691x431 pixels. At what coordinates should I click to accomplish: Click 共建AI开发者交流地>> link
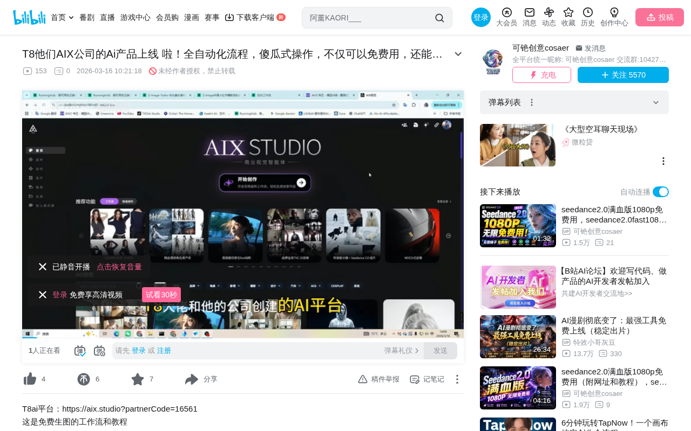[x=597, y=294]
